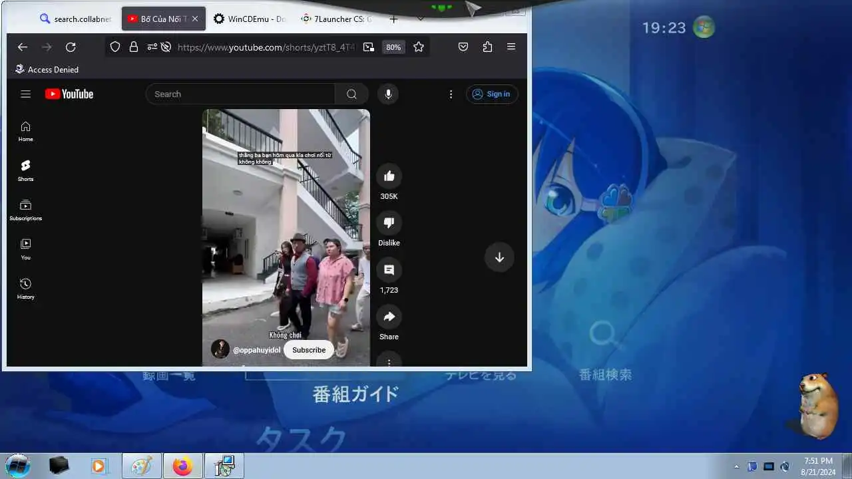Open the comments with 1,723 count

[x=389, y=269]
